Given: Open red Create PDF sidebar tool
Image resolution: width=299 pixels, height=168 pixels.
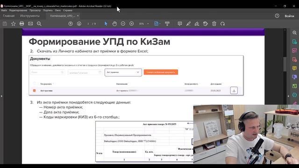Looking at the screenshot, I should coord(294,59).
